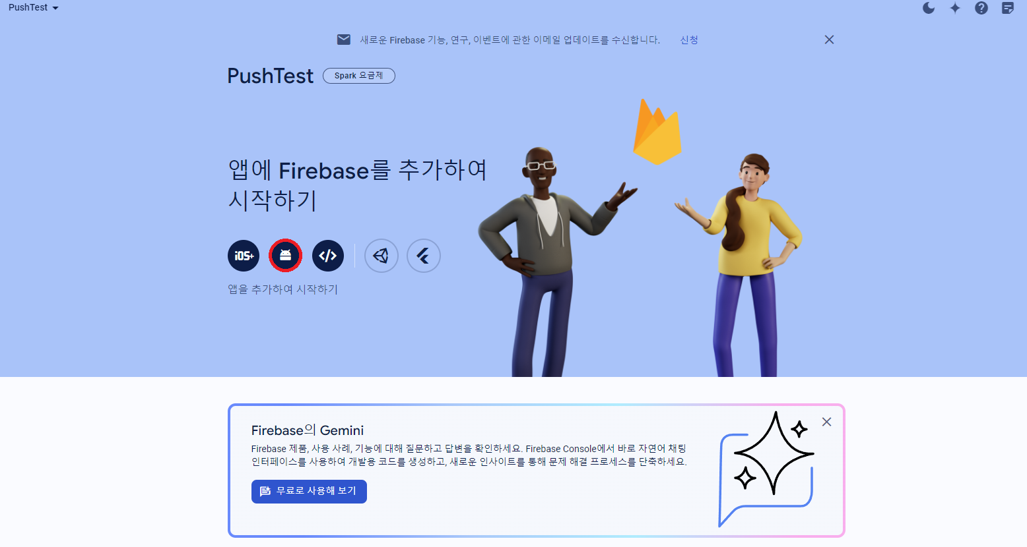1027x547 pixels.
Task: Toggle dark mode with the moon icon
Action: [x=929, y=8]
